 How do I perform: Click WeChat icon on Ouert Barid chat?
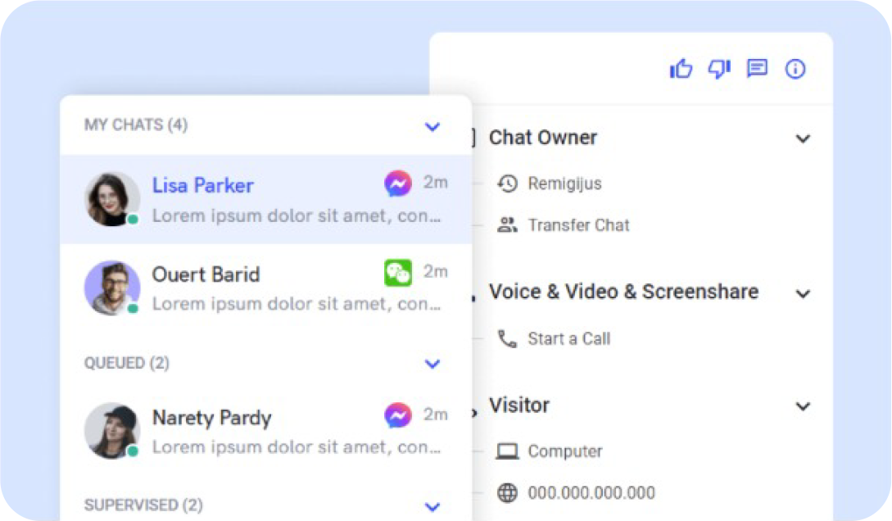pyautogui.click(x=398, y=273)
